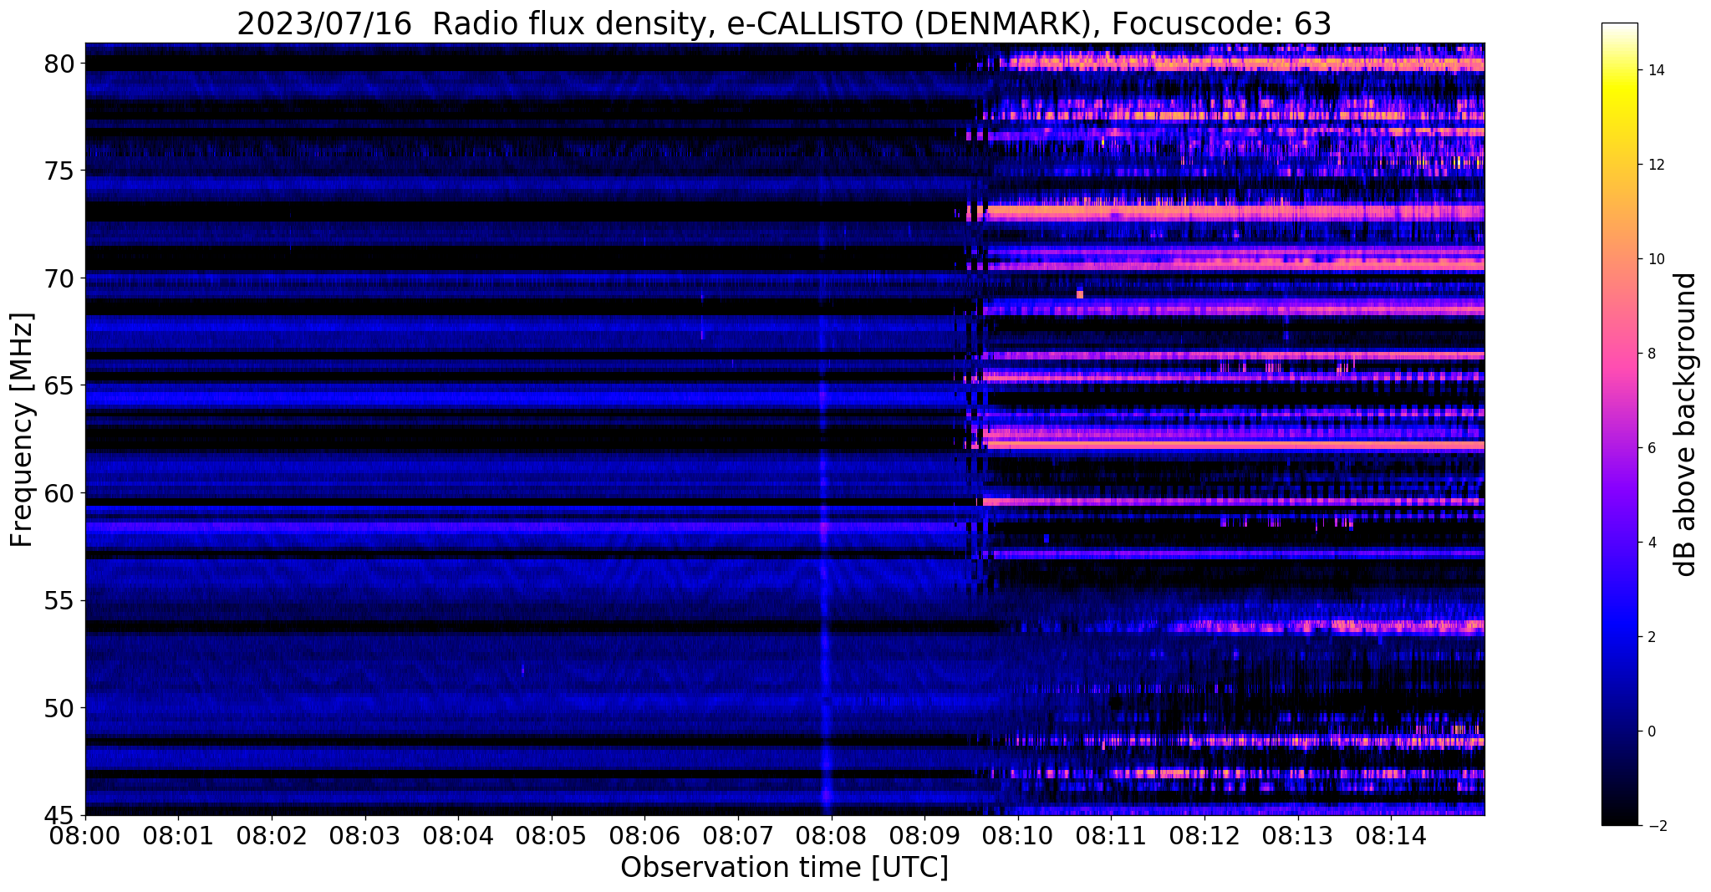Viewport: 1711px width, 892px height.
Task: Click the 08:06 time tick label
Action: pyautogui.click(x=644, y=834)
